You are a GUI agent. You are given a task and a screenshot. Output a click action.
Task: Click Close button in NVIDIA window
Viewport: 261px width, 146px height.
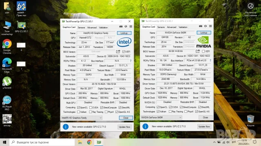206,118
